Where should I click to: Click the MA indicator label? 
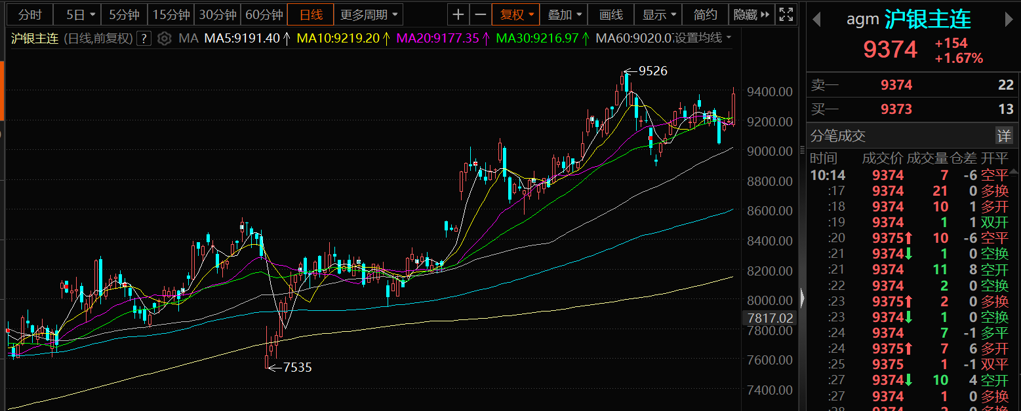tap(188, 39)
